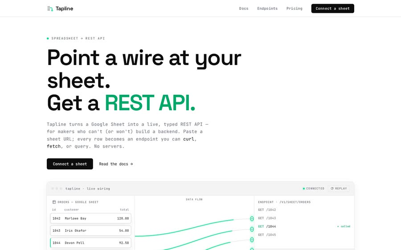
Task: Click the first wire connector node
Action: [252, 218]
